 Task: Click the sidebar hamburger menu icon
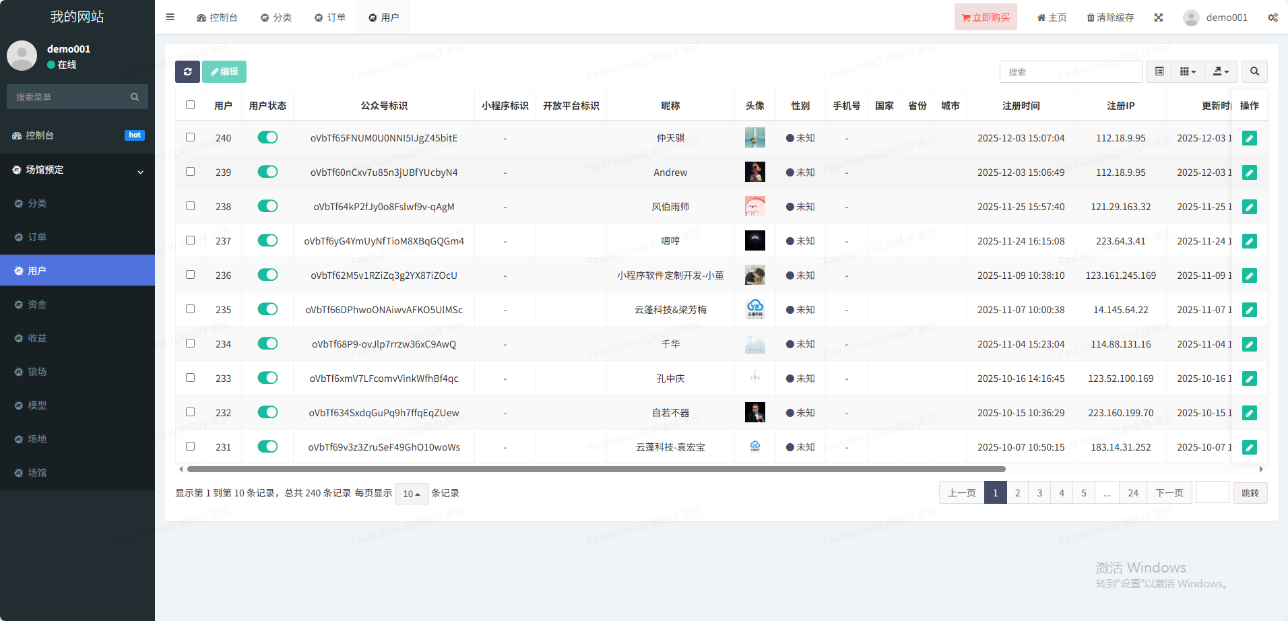coord(170,18)
